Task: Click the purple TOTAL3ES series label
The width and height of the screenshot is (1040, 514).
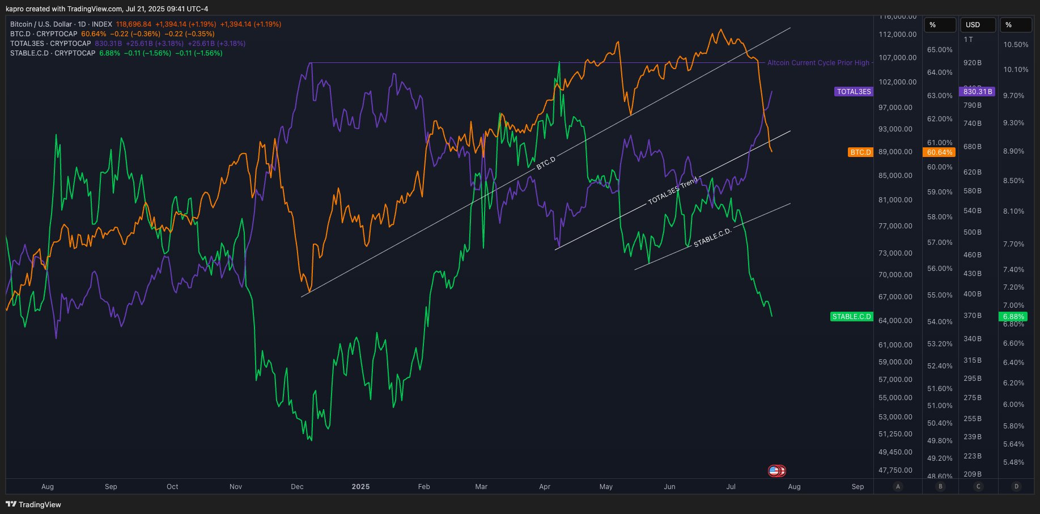Action: tap(854, 92)
